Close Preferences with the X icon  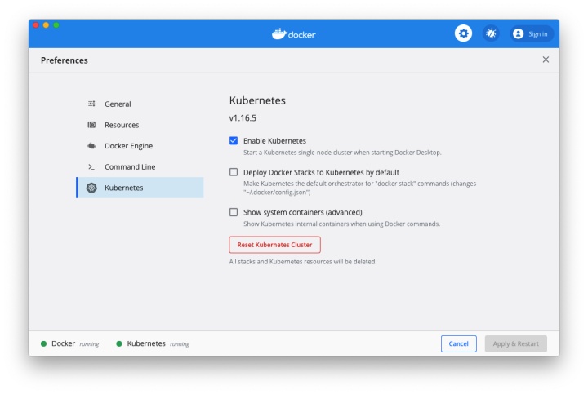546,60
